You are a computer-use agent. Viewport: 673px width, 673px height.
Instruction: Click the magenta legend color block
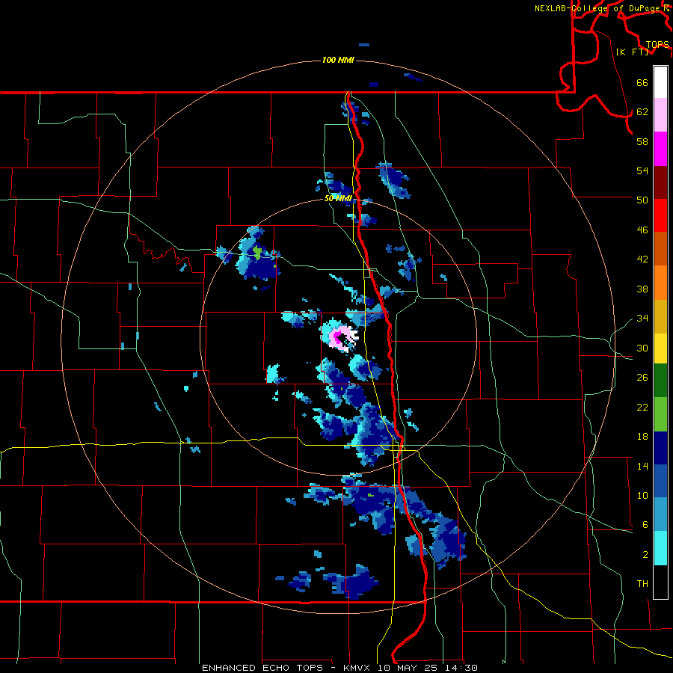(x=660, y=149)
